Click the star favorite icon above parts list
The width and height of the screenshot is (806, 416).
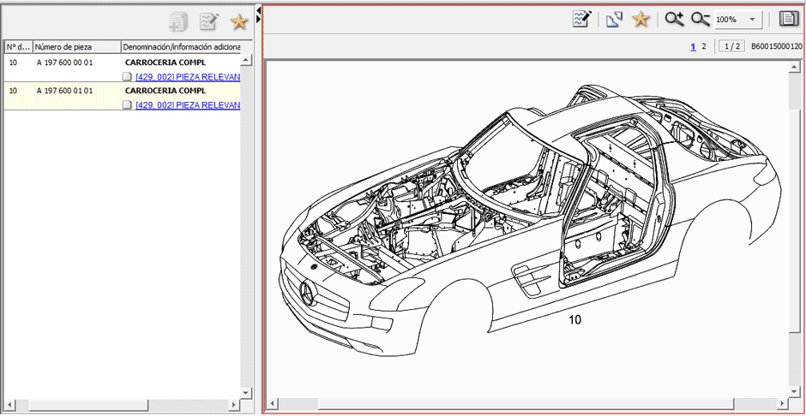point(239,22)
